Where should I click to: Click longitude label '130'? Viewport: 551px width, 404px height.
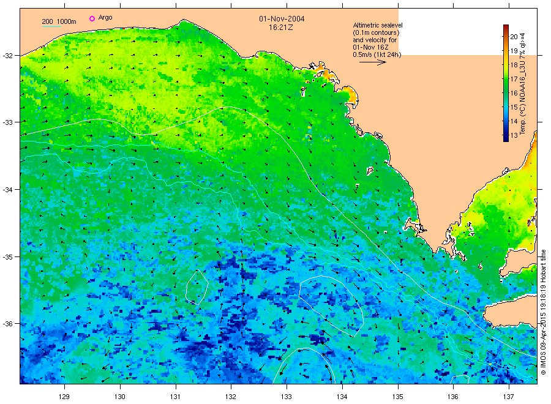120,397
